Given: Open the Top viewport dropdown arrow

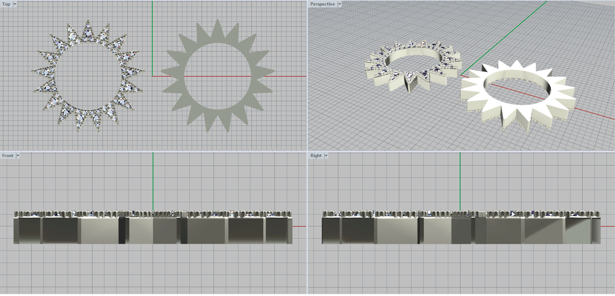Looking at the screenshot, I should tap(15, 4).
